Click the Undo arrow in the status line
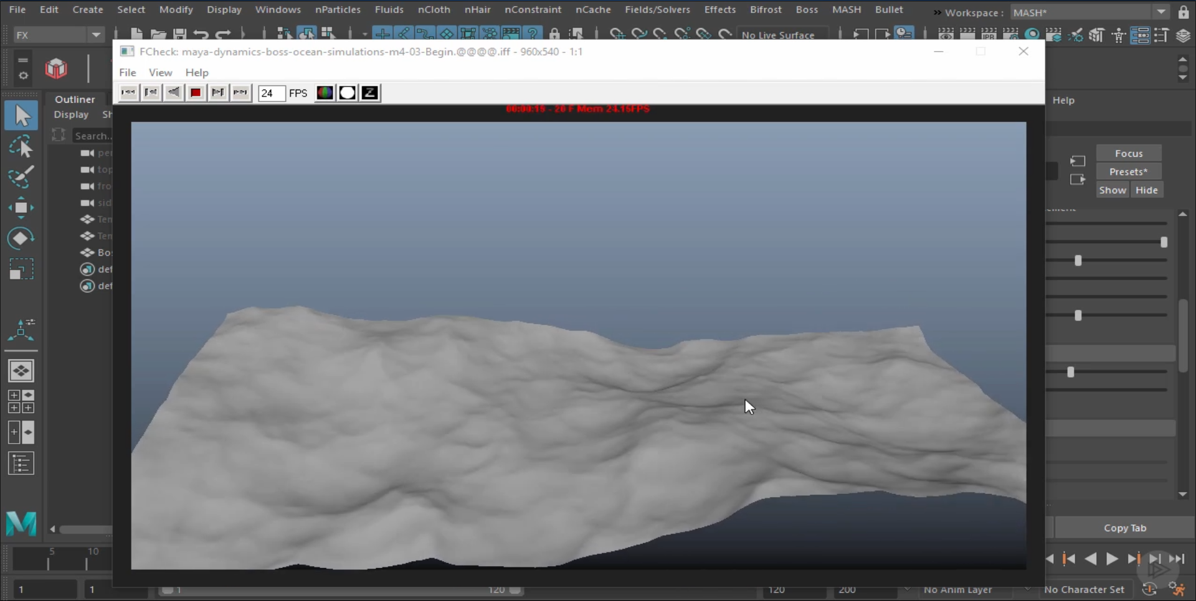 (201, 34)
